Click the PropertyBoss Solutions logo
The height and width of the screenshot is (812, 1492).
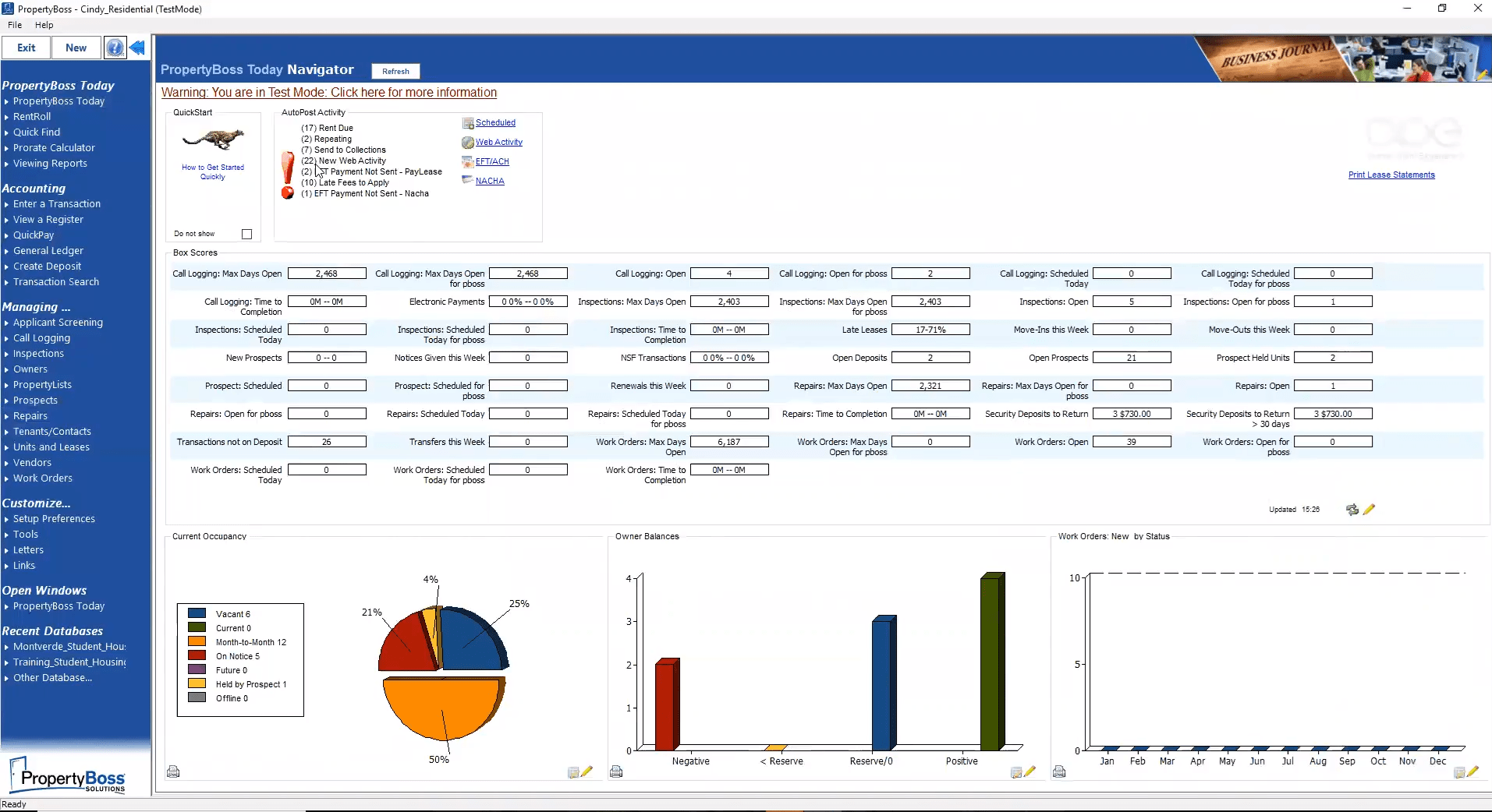tap(68, 775)
